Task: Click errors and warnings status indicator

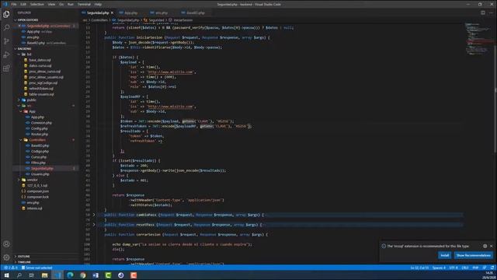Action: (10, 268)
